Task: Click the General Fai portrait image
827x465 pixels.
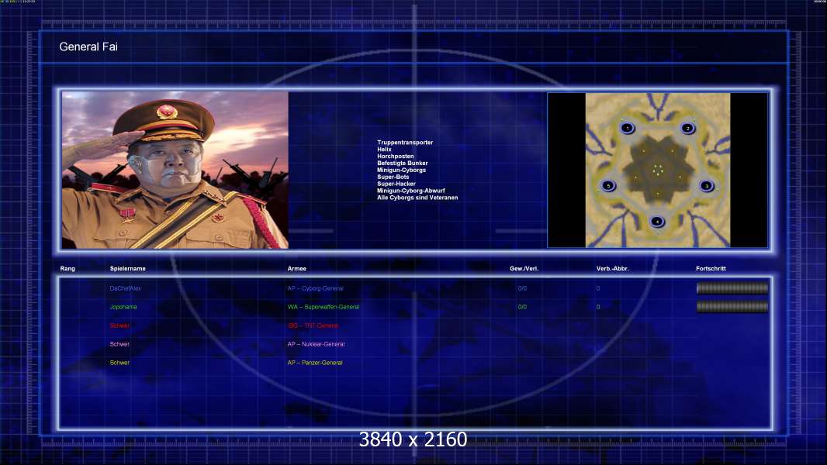Action: [175, 170]
